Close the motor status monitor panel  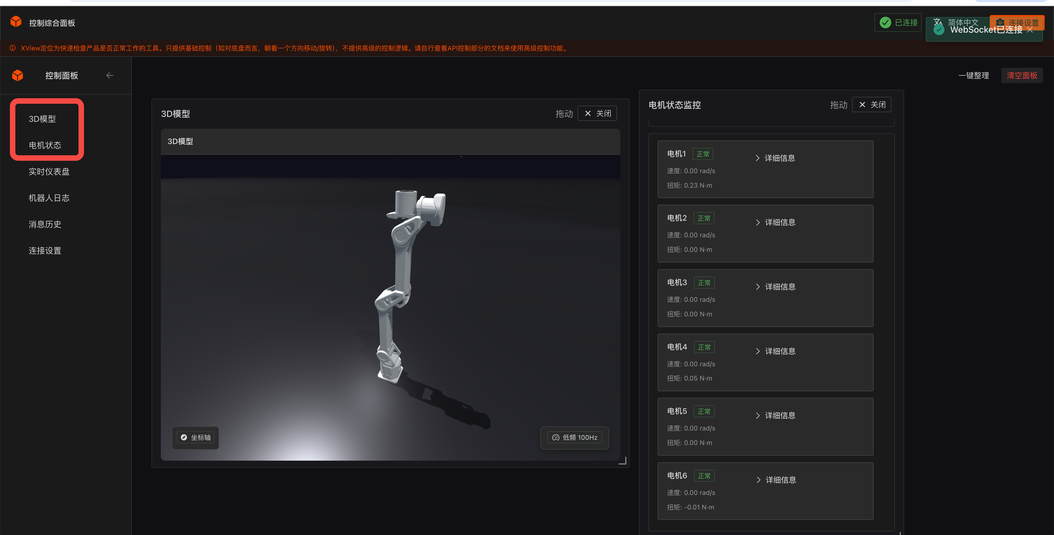(871, 105)
